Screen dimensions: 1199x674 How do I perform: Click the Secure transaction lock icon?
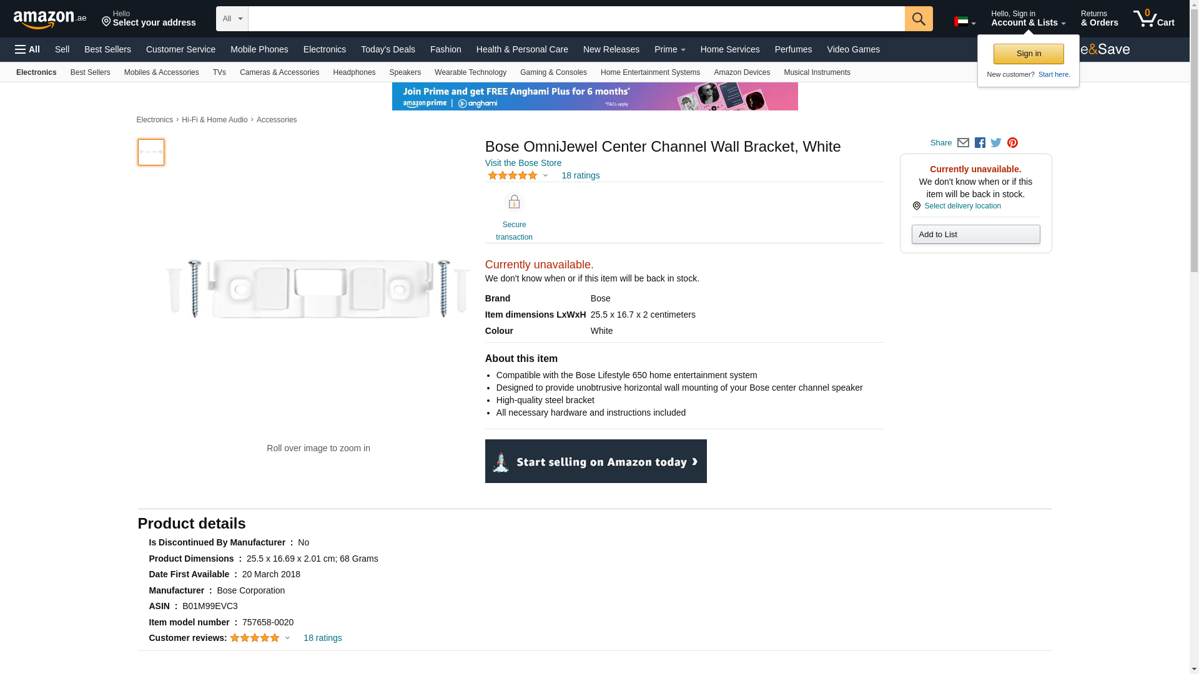pos(514,202)
